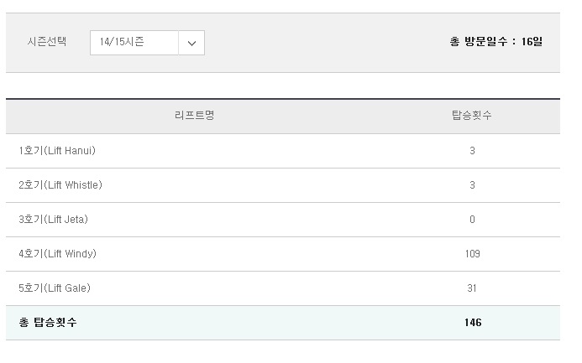The height and width of the screenshot is (363, 582).
Task: Select the 1호기(Lift Hanui) row
Action: coord(283,151)
